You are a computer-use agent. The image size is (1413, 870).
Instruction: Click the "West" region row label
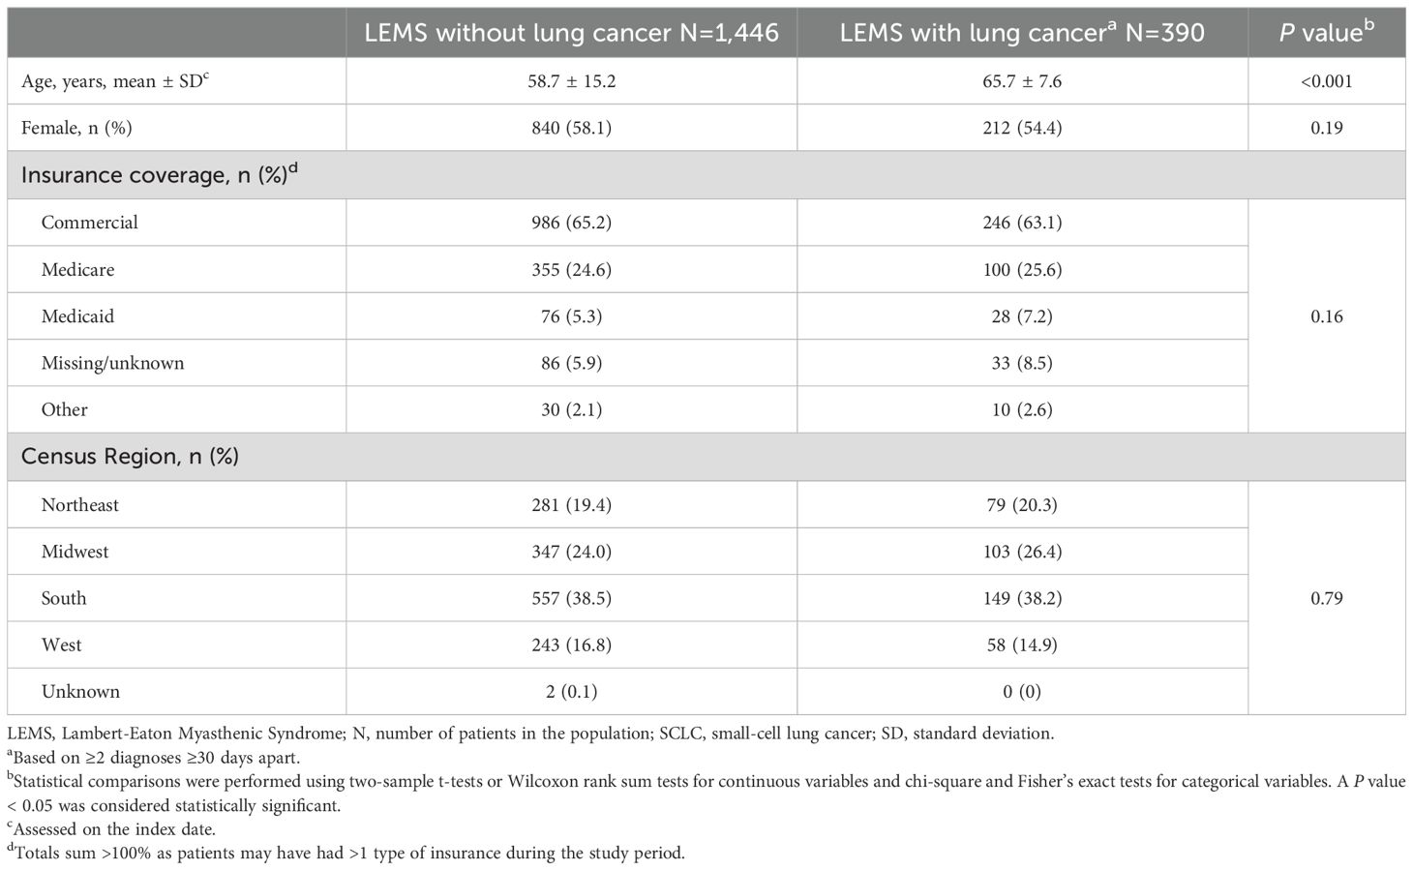[x=61, y=645]
